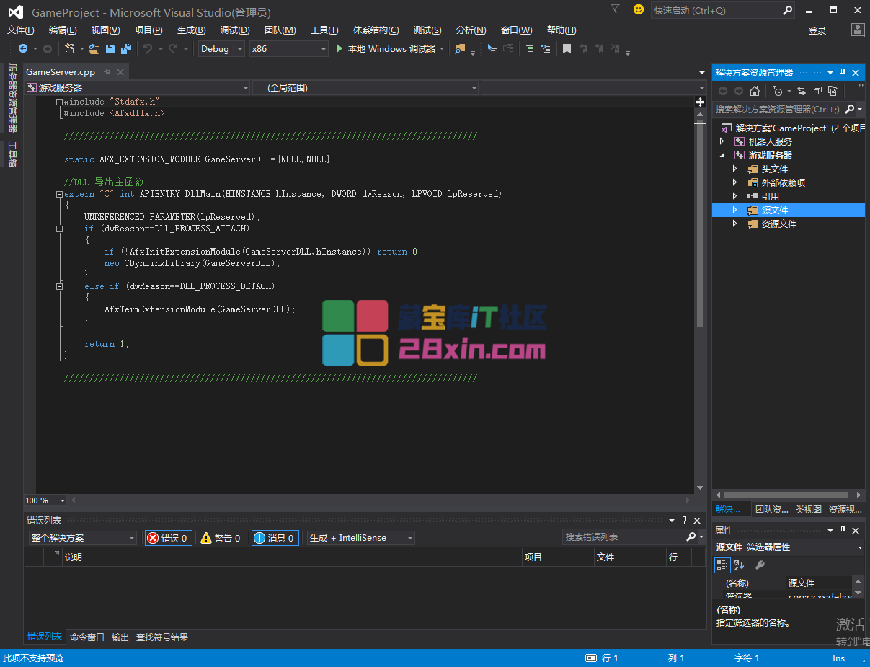Collapse the 游戏服务器 project node
Image resolution: width=870 pixels, height=667 pixels.
click(722, 155)
